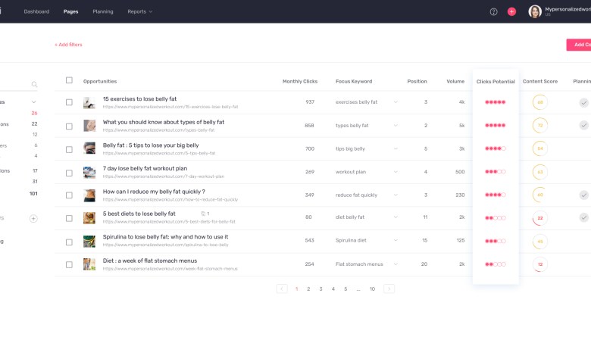Click the Clicks Potential column header

click(x=496, y=81)
